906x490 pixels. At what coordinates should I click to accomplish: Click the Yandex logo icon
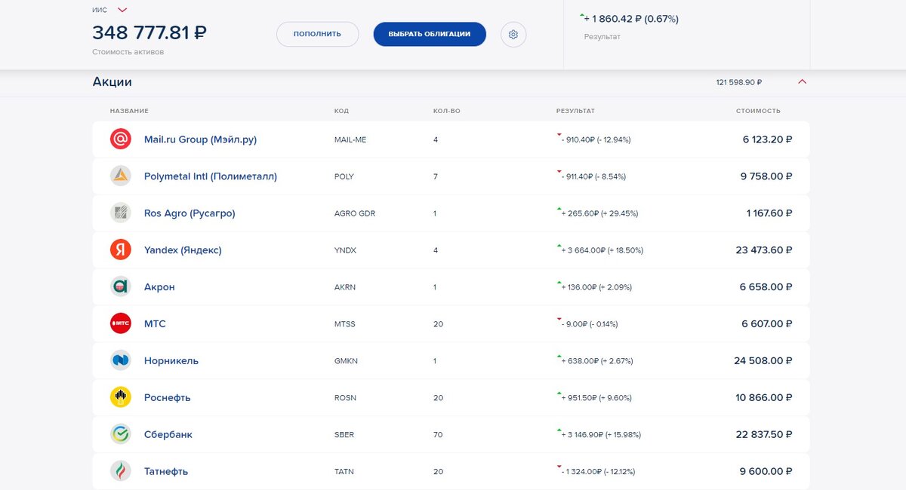tap(121, 250)
